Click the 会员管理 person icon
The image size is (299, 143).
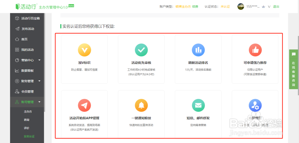point(17,91)
